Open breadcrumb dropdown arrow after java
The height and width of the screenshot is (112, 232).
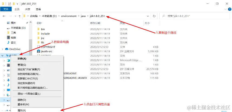[x=88, y=16]
